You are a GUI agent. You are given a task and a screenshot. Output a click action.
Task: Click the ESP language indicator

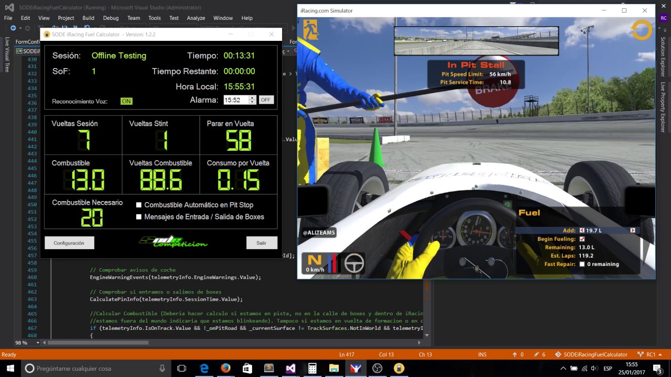608,368
